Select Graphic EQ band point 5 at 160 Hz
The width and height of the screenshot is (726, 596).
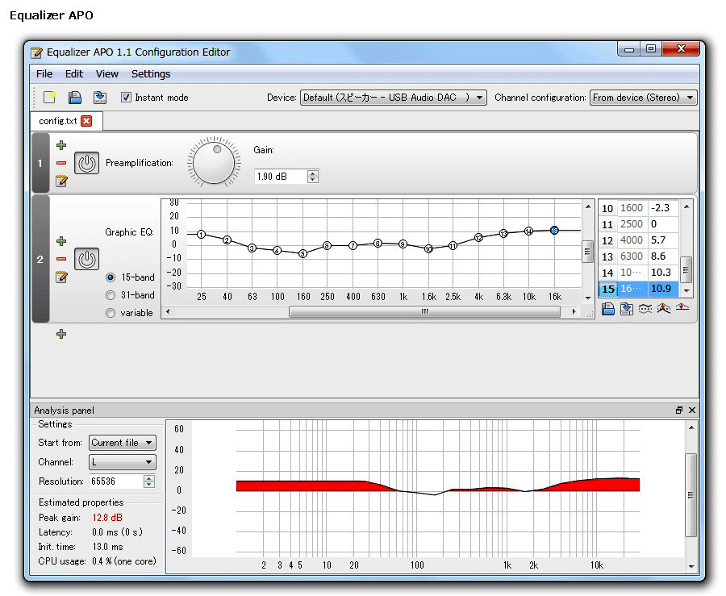click(x=302, y=253)
